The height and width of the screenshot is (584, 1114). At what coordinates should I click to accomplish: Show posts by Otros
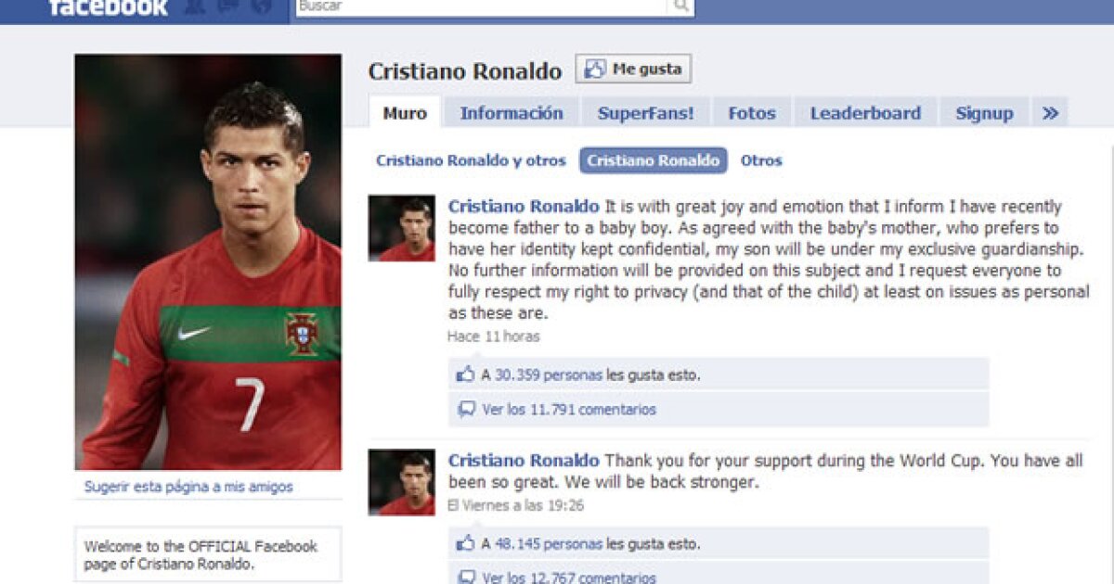761,160
